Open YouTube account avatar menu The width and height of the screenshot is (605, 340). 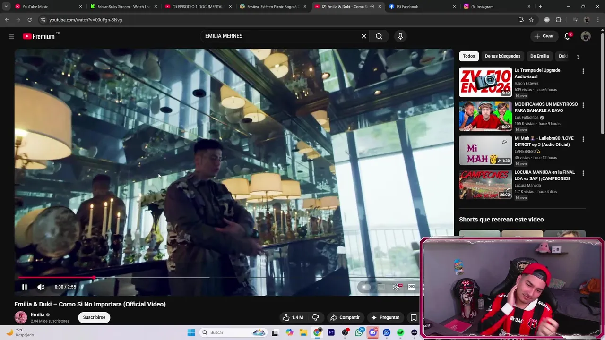(x=586, y=36)
